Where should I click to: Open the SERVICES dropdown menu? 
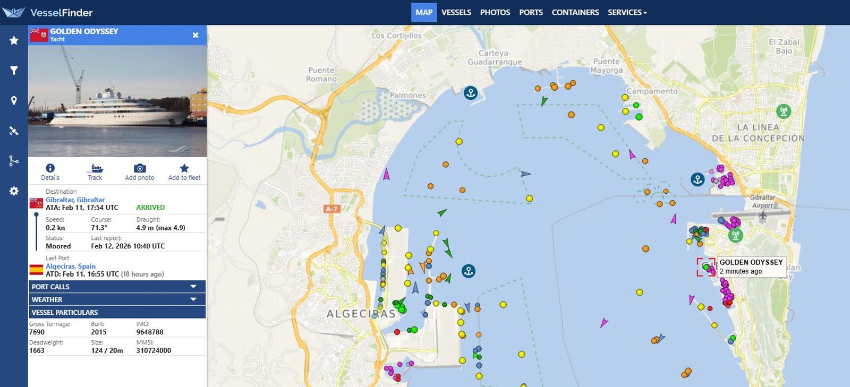(627, 12)
